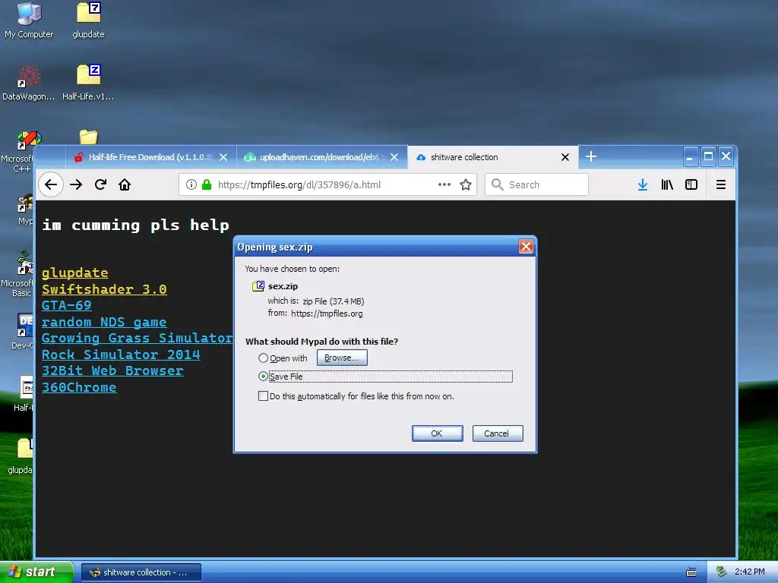Viewport: 778px width, 583px height.
Task: Click the Browse... button
Action: (x=342, y=358)
